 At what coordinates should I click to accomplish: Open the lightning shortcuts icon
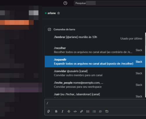tap(48, 111)
